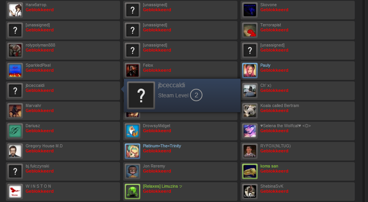This screenshot has height=202, width=368.
Task: Select the [Relaxes] Limuzins green avatar
Action: 133,192
